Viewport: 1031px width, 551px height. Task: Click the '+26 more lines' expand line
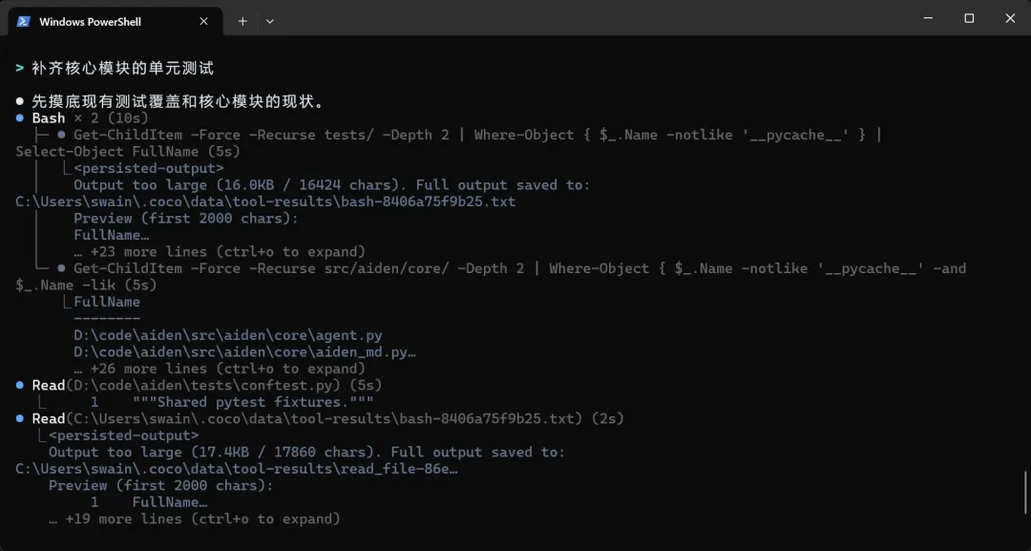[x=220, y=369]
